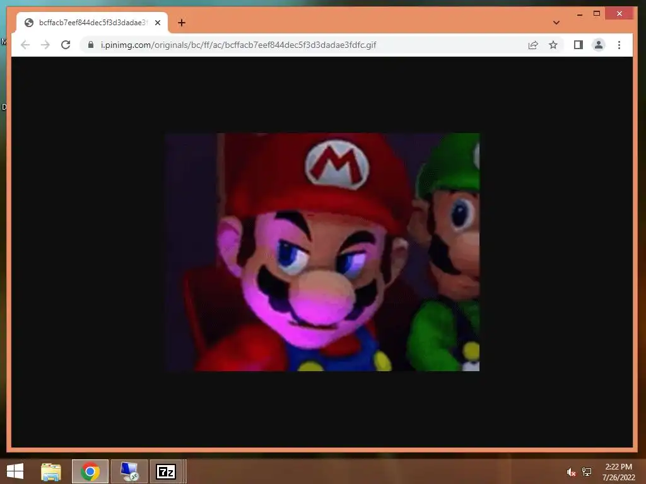View site information lock icon
The width and height of the screenshot is (646, 484).
91,45
